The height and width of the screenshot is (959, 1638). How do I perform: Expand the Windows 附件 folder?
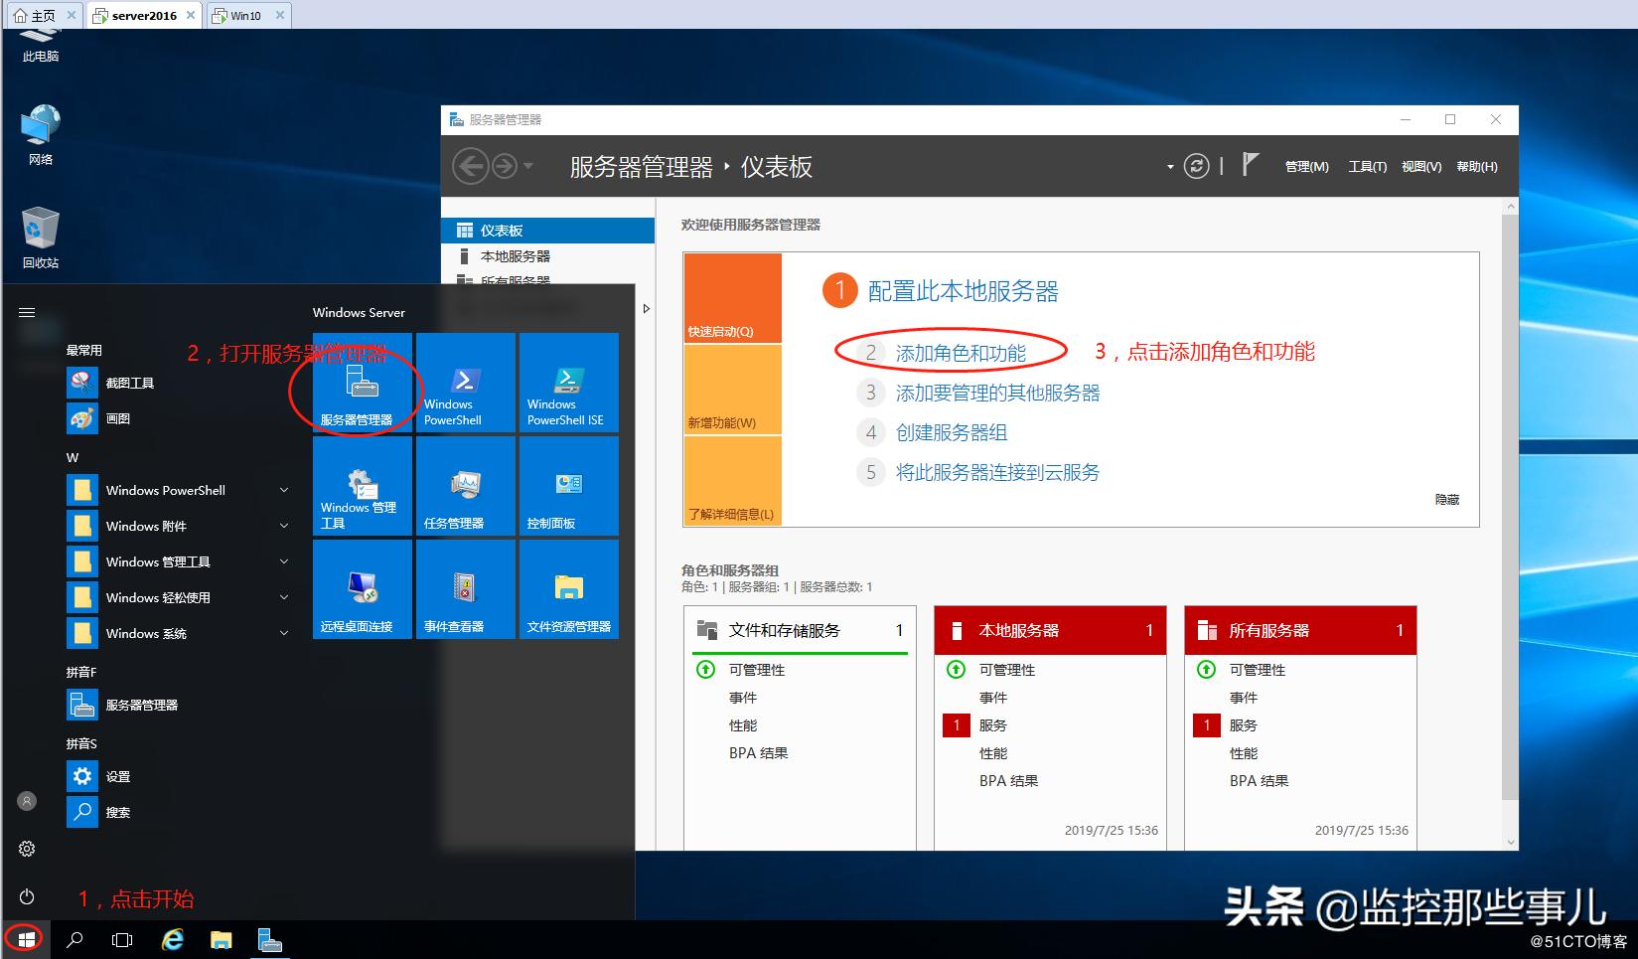[284, 526]
